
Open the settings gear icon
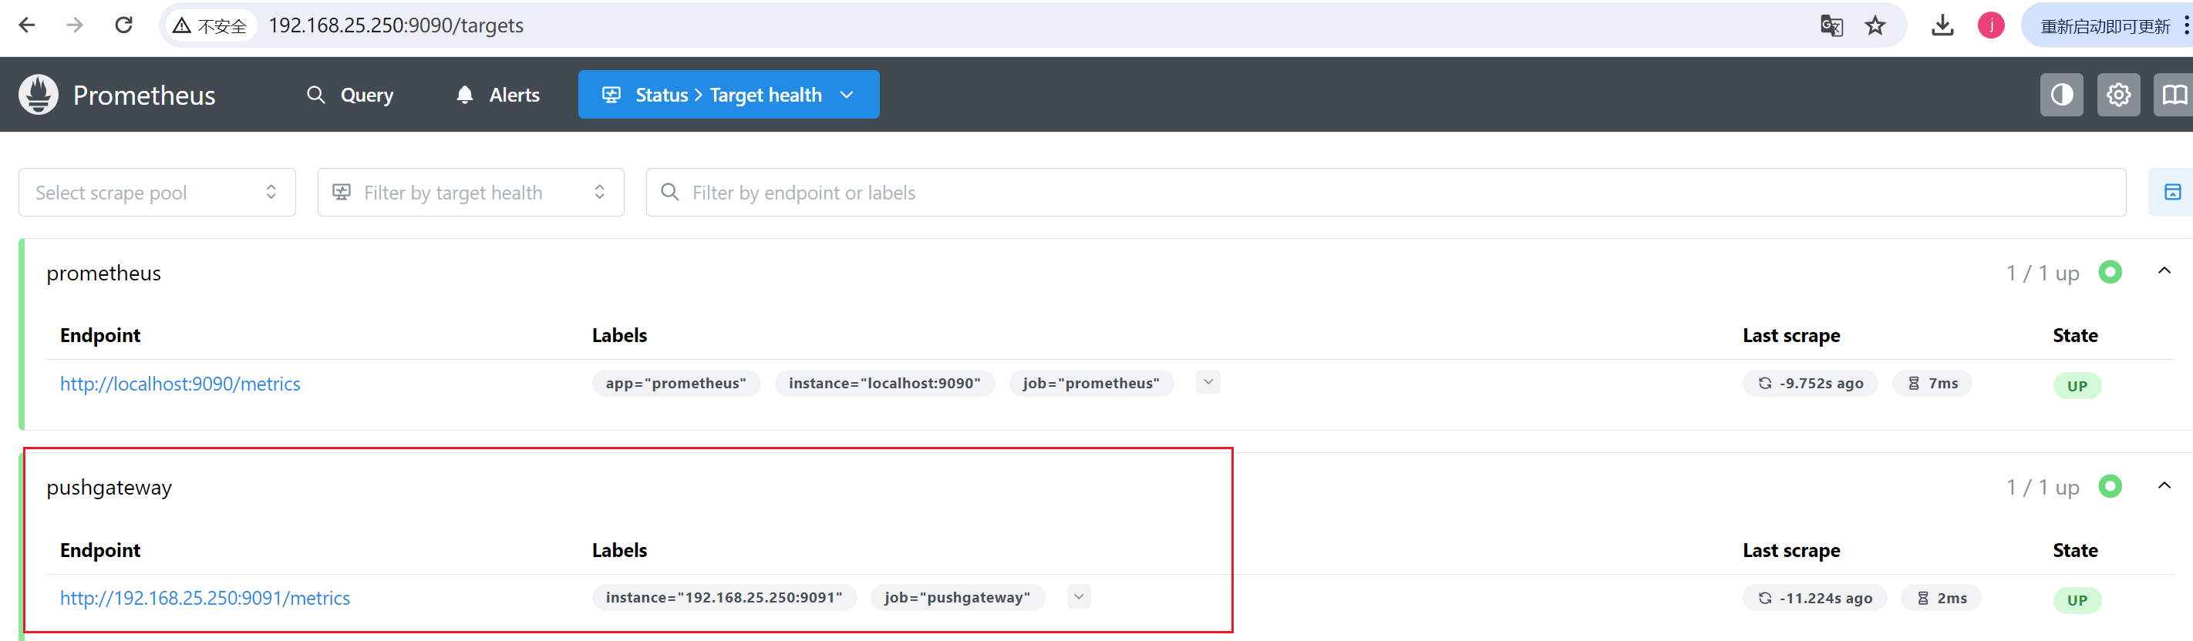[x=2118, y=94]
